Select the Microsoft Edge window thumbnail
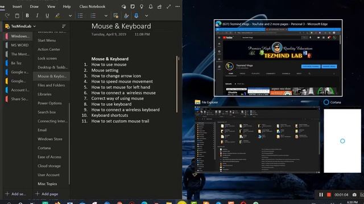 278,58
